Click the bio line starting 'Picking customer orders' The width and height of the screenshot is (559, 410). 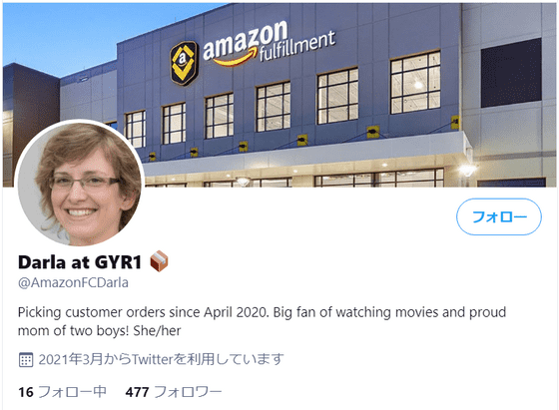262,312
